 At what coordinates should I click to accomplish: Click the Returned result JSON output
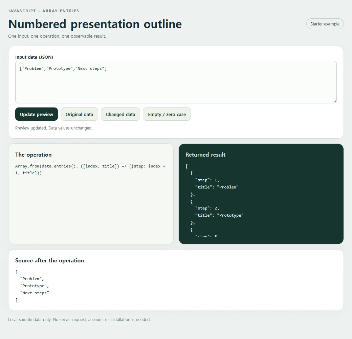click(261, 200)
